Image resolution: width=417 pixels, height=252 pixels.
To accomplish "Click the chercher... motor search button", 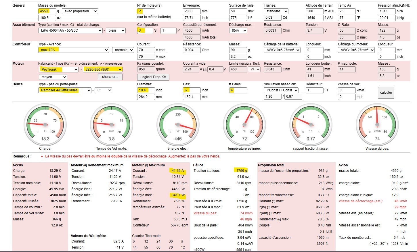I will 110,77.
